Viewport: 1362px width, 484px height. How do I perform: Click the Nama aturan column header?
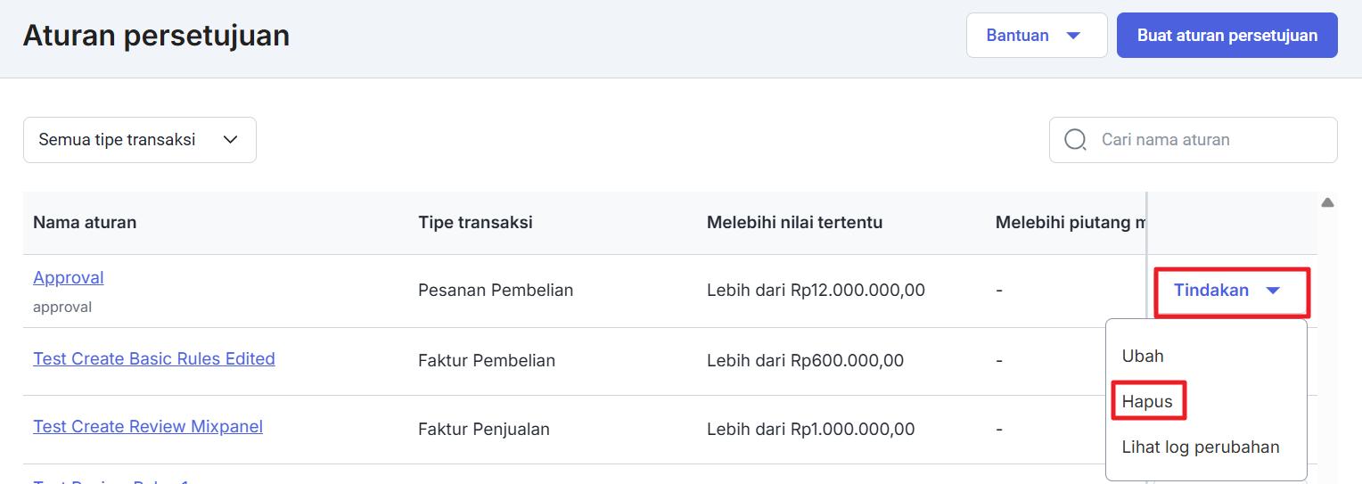(85, 222)
